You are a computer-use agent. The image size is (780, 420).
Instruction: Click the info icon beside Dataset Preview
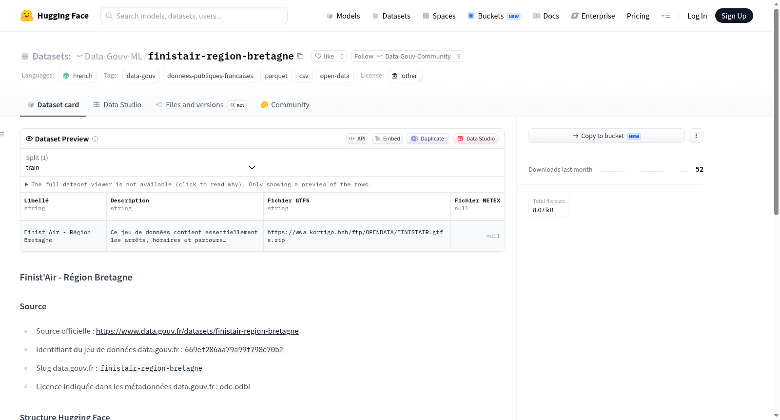95,139
